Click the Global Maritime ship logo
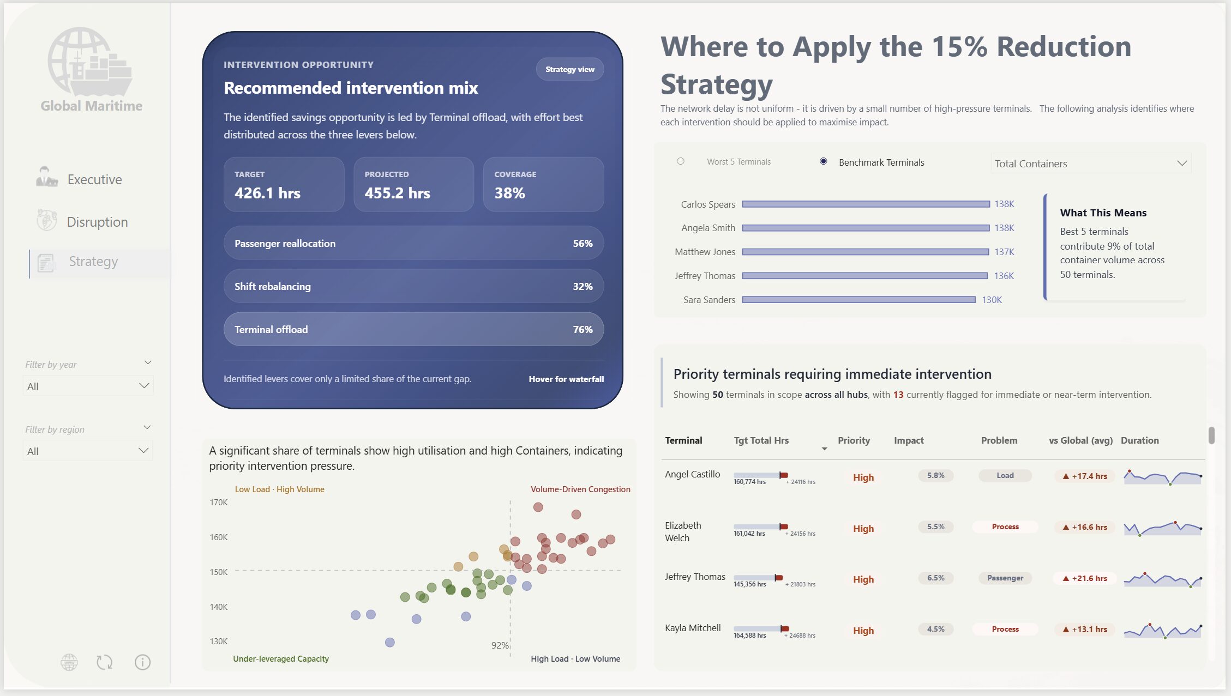Viewport: 1231px width, 696px height. click(90, 62)
